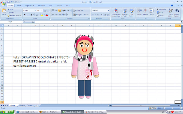The width and height of the screenshot is (183, 114).
Task: Click the Orientation text angle icon
Action: pyautogui.click(x=63, y=11)
